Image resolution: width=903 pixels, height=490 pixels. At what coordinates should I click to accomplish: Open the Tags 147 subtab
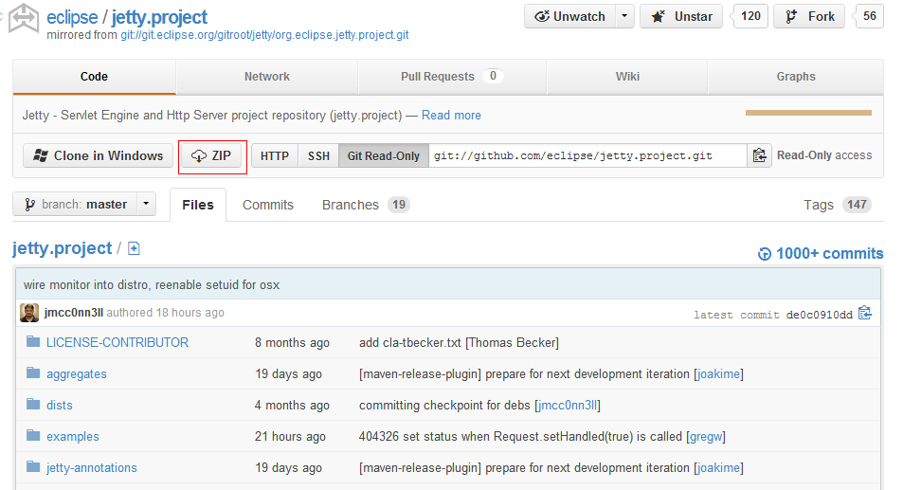click(x=838, y=205)
